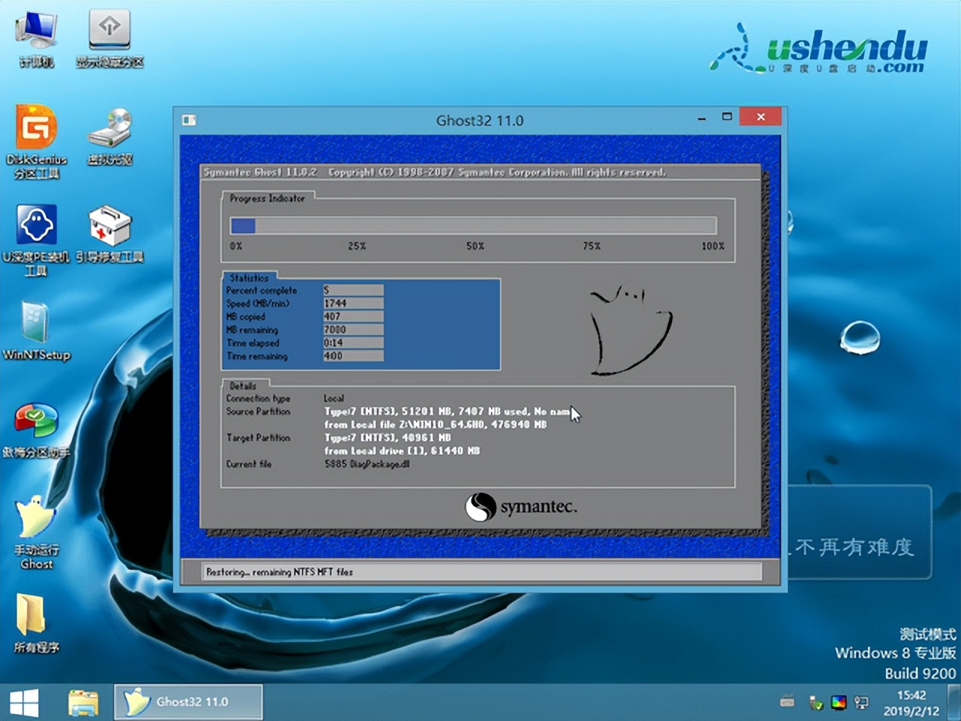The width and height of the screenshot is (961, 721).
Task: Open the 引导修复工具 boot repair tool
Action: pos(110,233)
